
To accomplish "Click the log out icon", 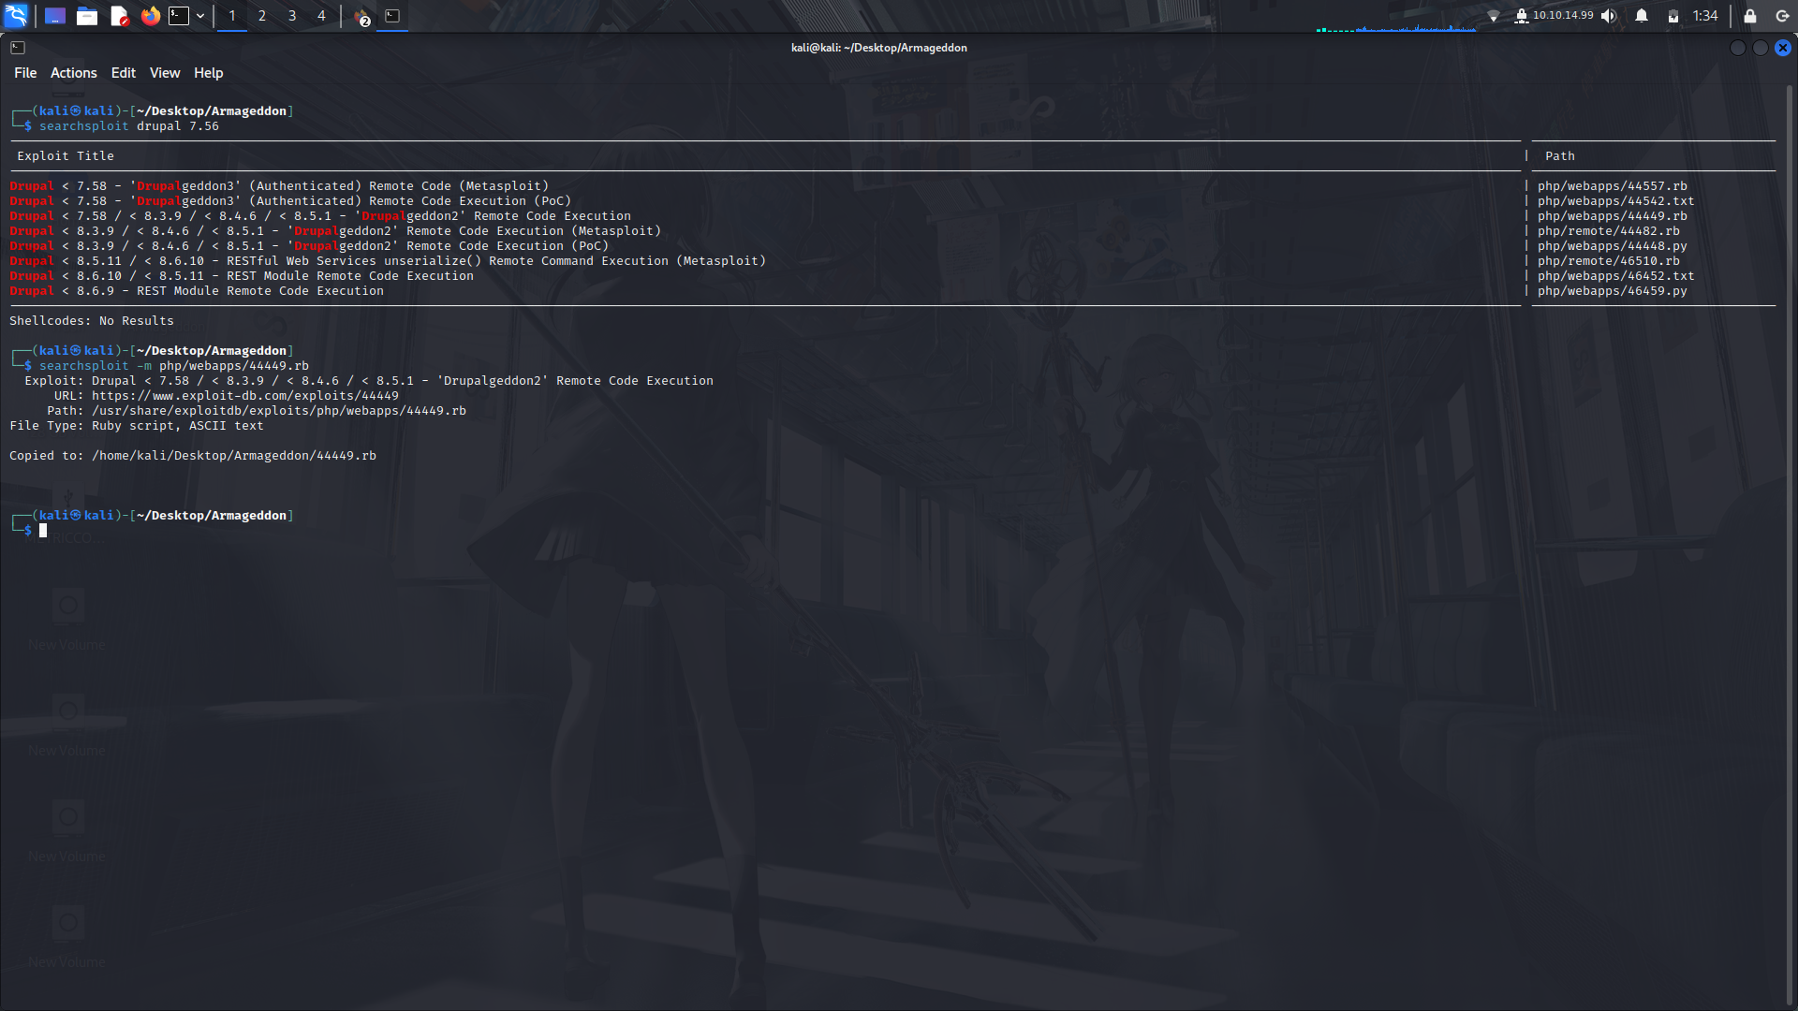I will point(1782,16).
